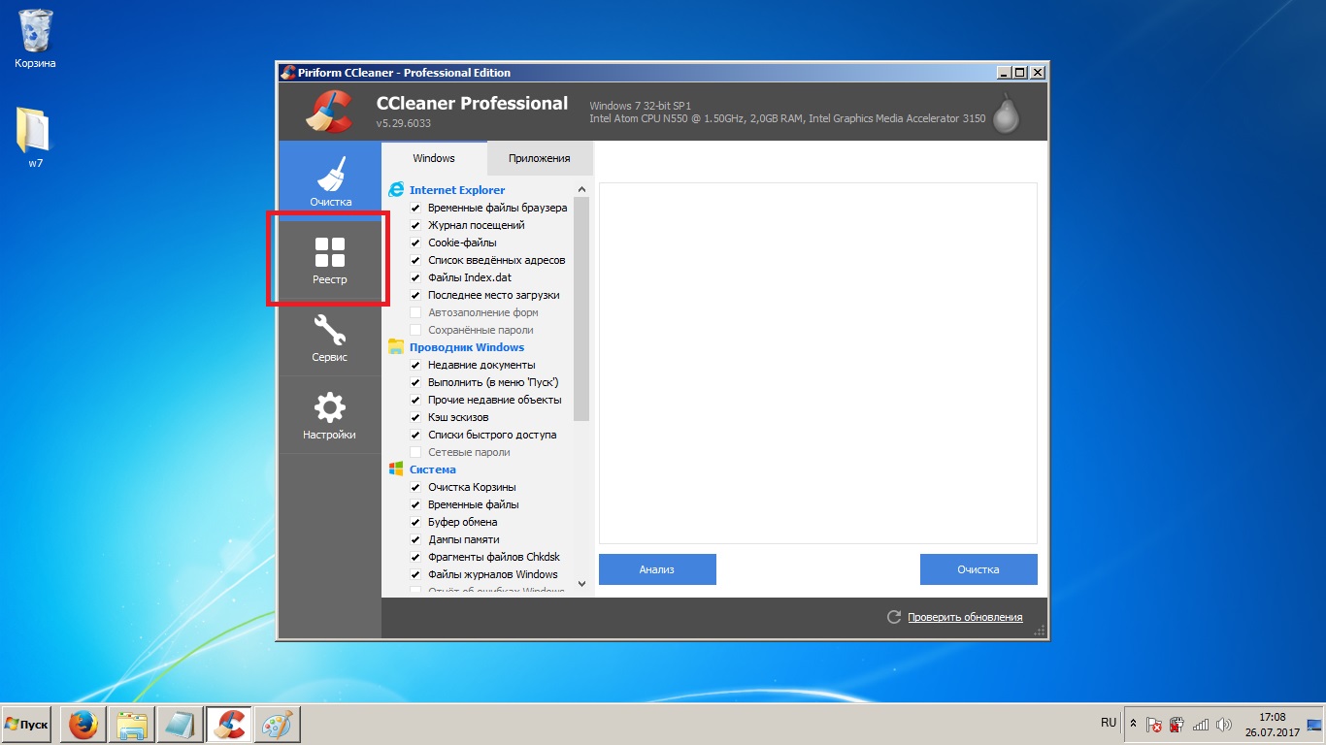Toggle Выполнить (в меню 'Пуск') checkbox
Viewport: 1326px width, 745px height.
pos(415,382)
